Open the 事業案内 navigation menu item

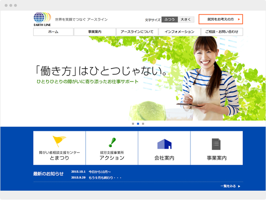coord(95,32)
